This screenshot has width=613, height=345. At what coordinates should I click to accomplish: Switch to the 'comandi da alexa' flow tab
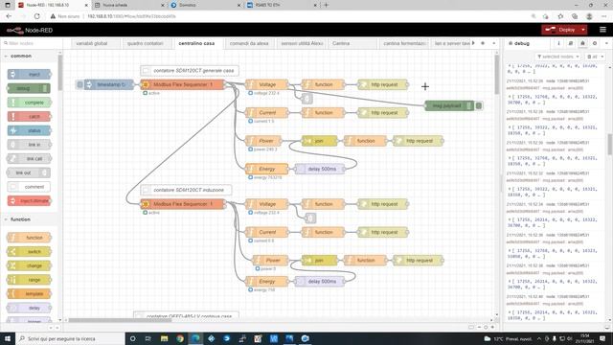coord(249,43)
